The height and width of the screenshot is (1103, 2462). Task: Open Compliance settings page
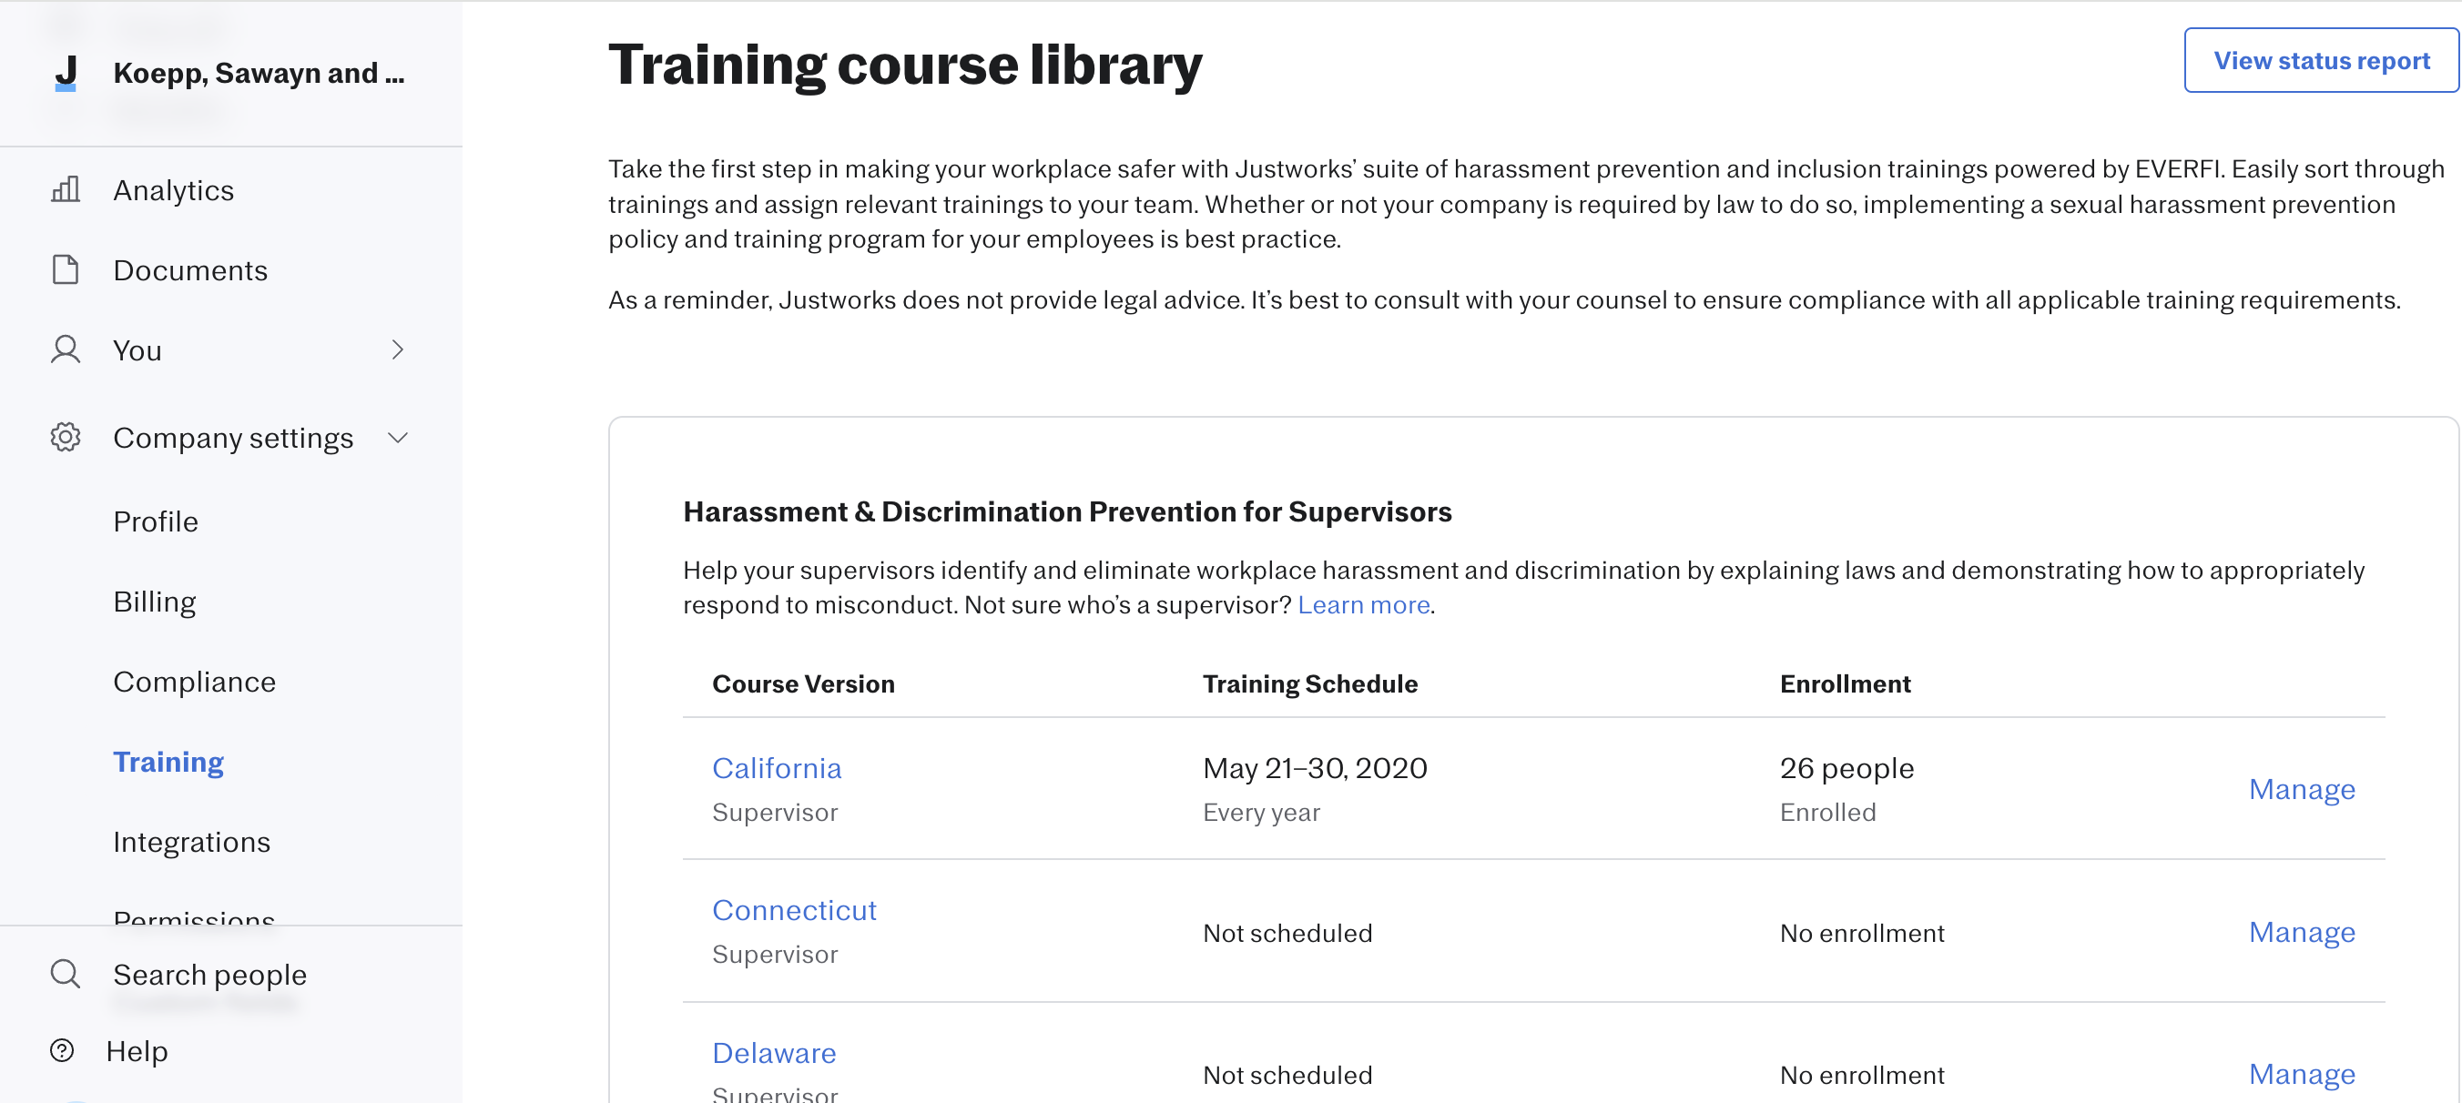[x=194, y=682]
